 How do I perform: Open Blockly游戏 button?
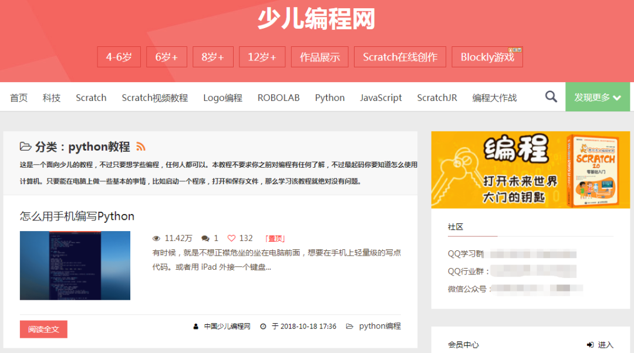(x=487, y=57)
